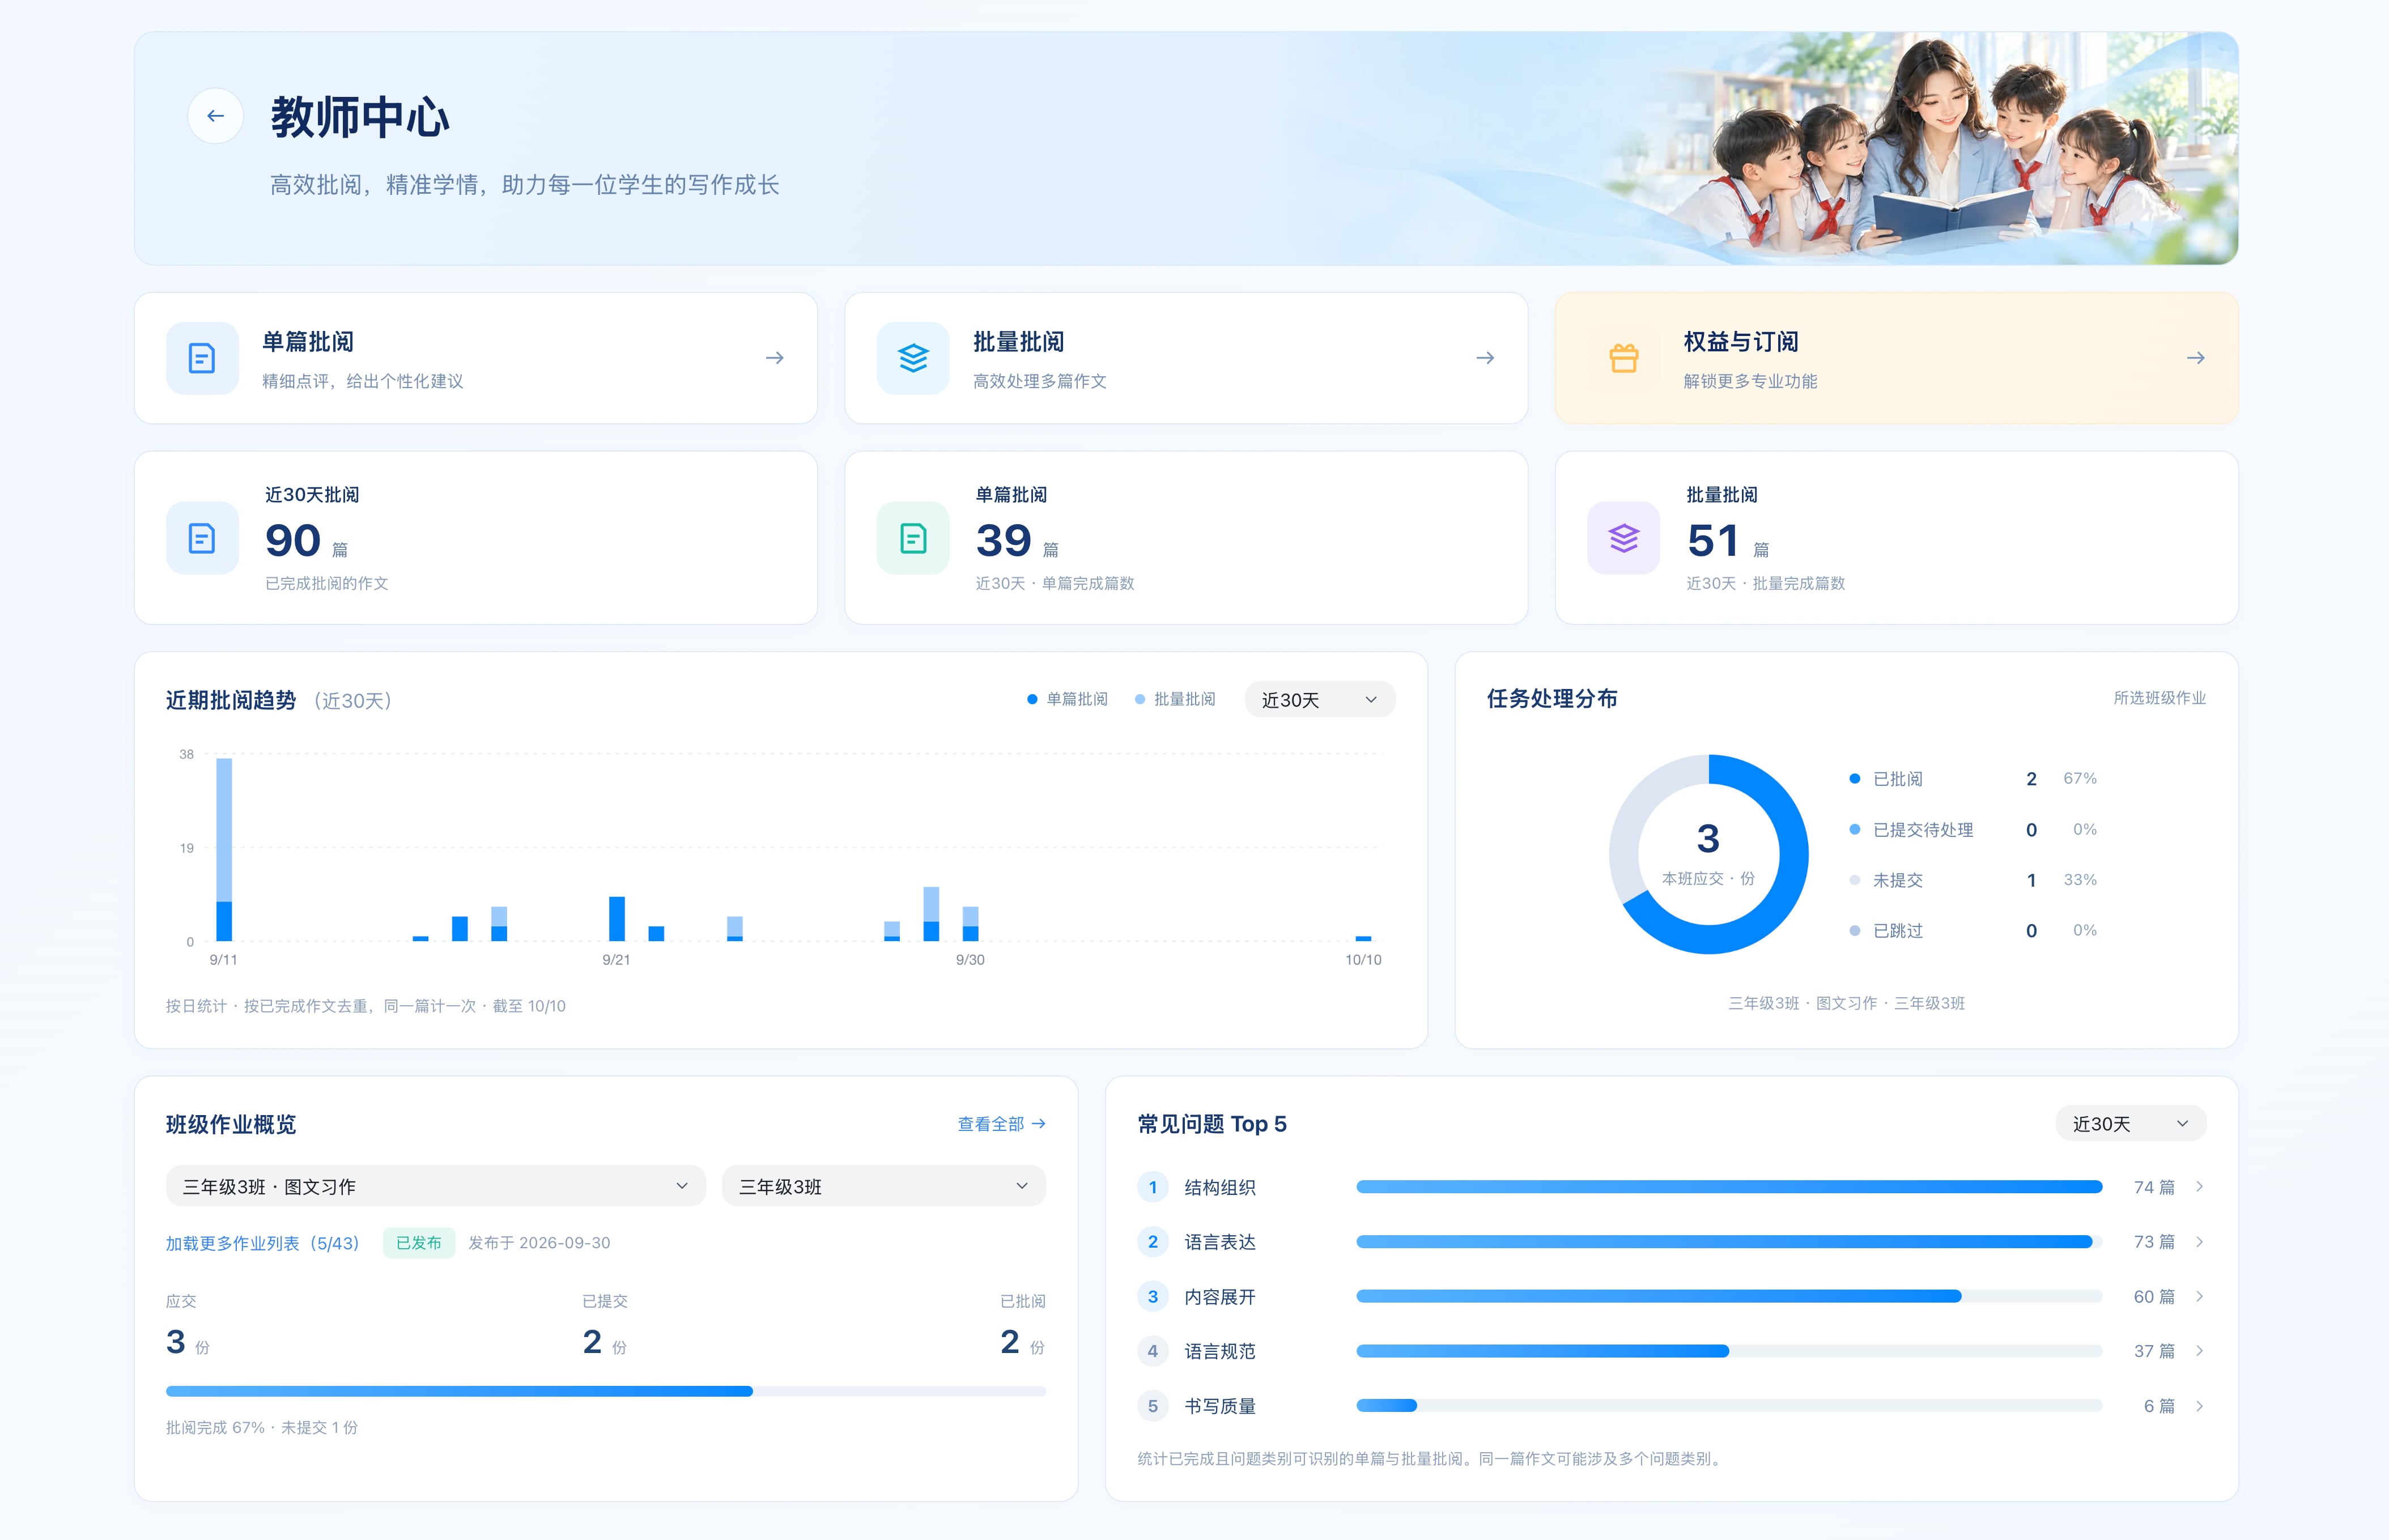Click the back arrow next to 教师中心

click(215, 116)
